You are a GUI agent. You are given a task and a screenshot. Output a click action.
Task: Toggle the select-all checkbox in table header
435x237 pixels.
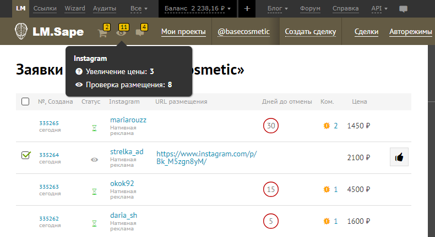pyautogui.click(x=25, y=101)
